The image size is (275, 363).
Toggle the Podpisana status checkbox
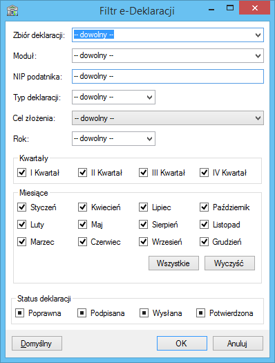pyautogui.click(x=82, y=313)
